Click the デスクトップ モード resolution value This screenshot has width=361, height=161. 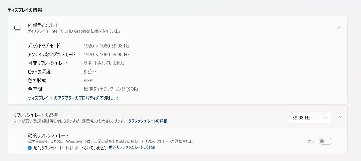click(106, 46)
